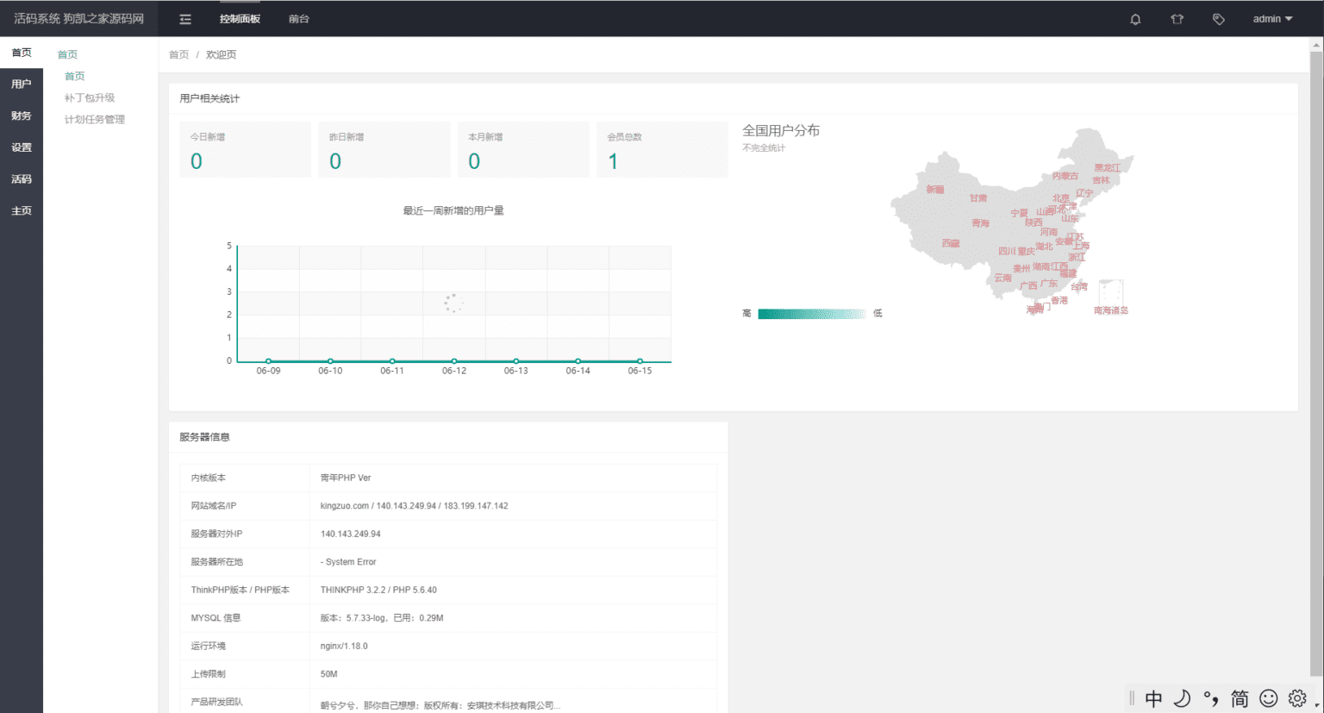Click the map's high-low gradient legend bar

(811, 314)
